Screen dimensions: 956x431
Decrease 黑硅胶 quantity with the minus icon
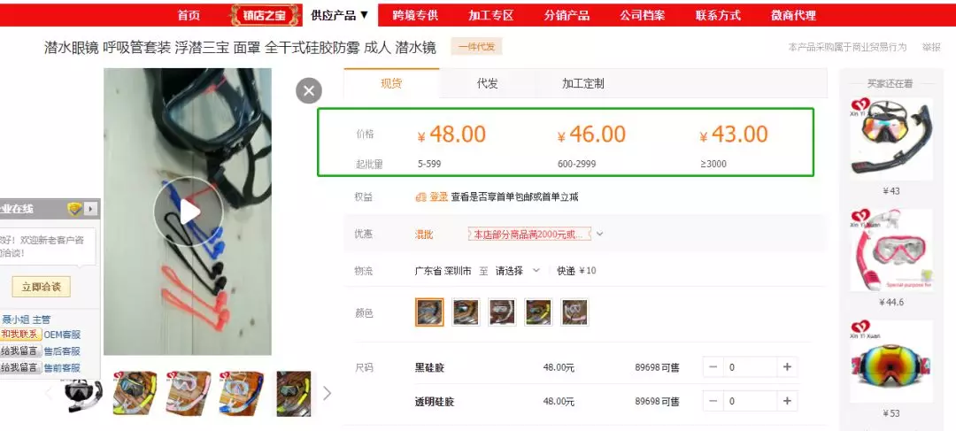pyautogui.click(x=713, y=367)
